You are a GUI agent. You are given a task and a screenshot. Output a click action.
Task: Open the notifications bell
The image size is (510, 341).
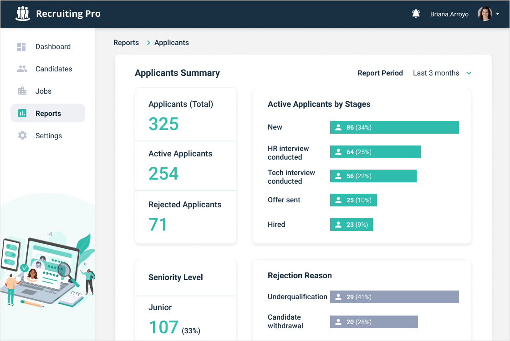pos(416,14)
